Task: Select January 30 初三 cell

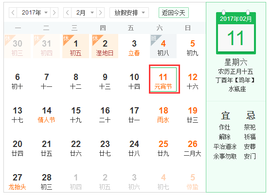Action: tap(18, 46)
